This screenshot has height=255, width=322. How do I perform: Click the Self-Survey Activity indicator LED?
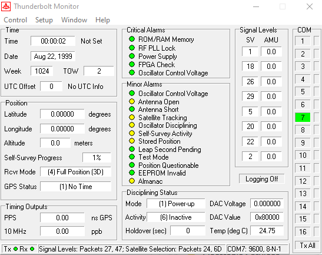coord(132,133)
